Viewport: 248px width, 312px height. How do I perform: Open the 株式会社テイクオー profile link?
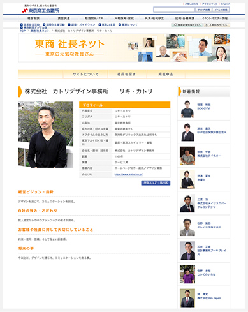(209, 154)
